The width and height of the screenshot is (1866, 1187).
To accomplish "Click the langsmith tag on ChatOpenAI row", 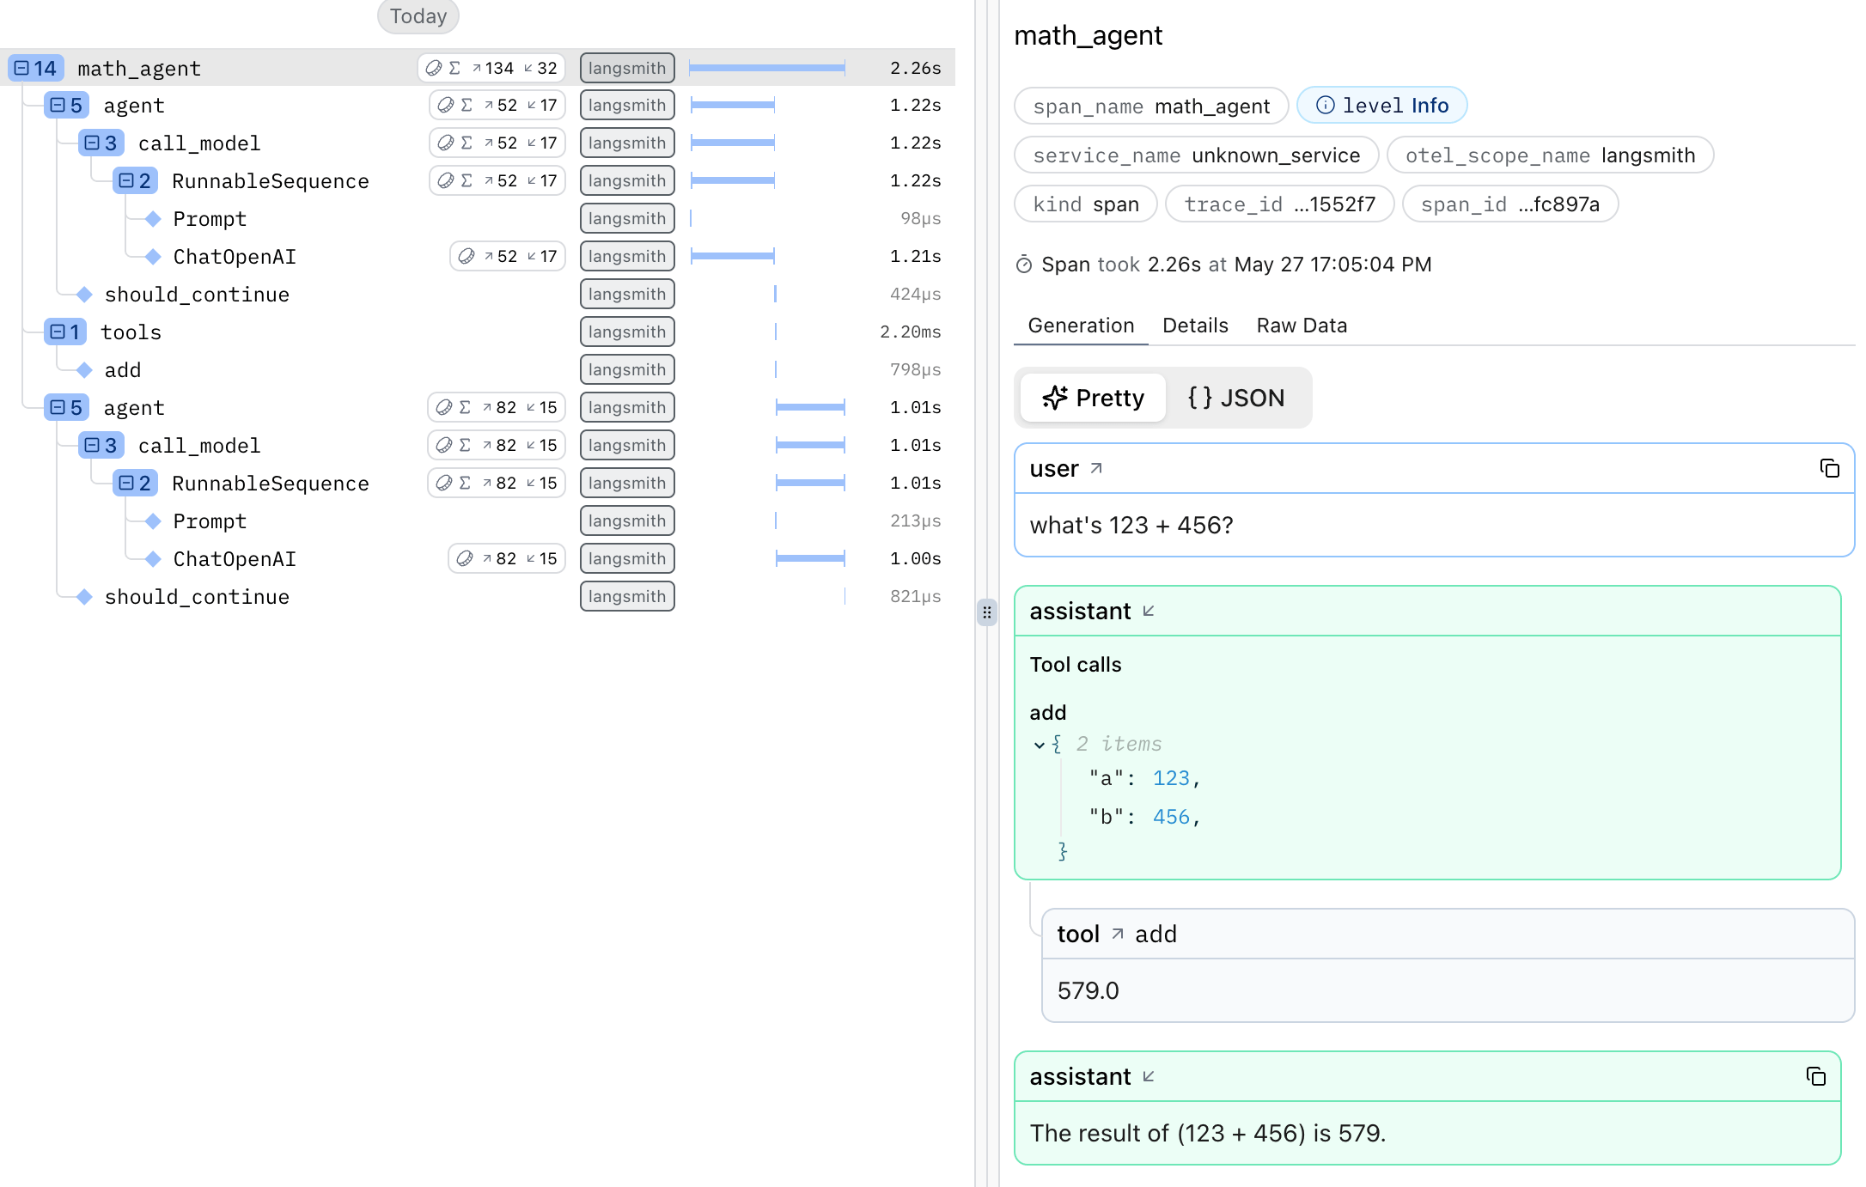I will click(627, 257).
